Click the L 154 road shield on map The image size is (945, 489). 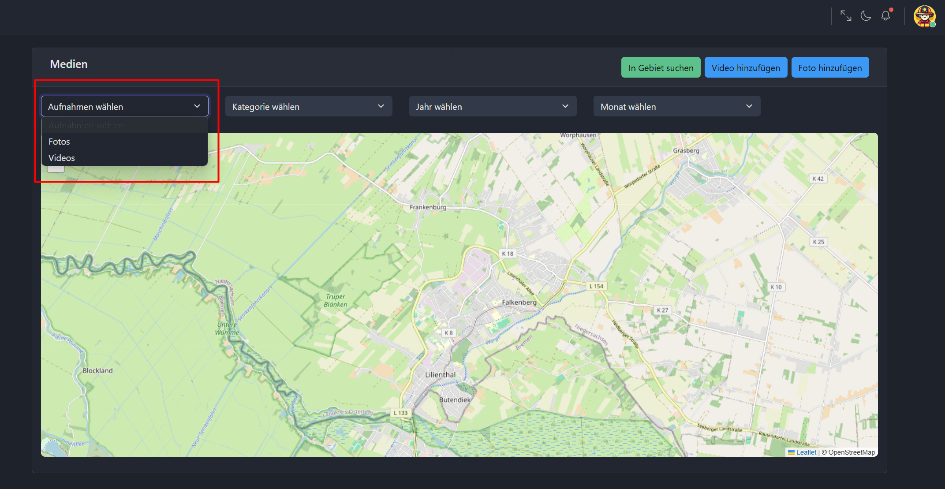[596, 286]
